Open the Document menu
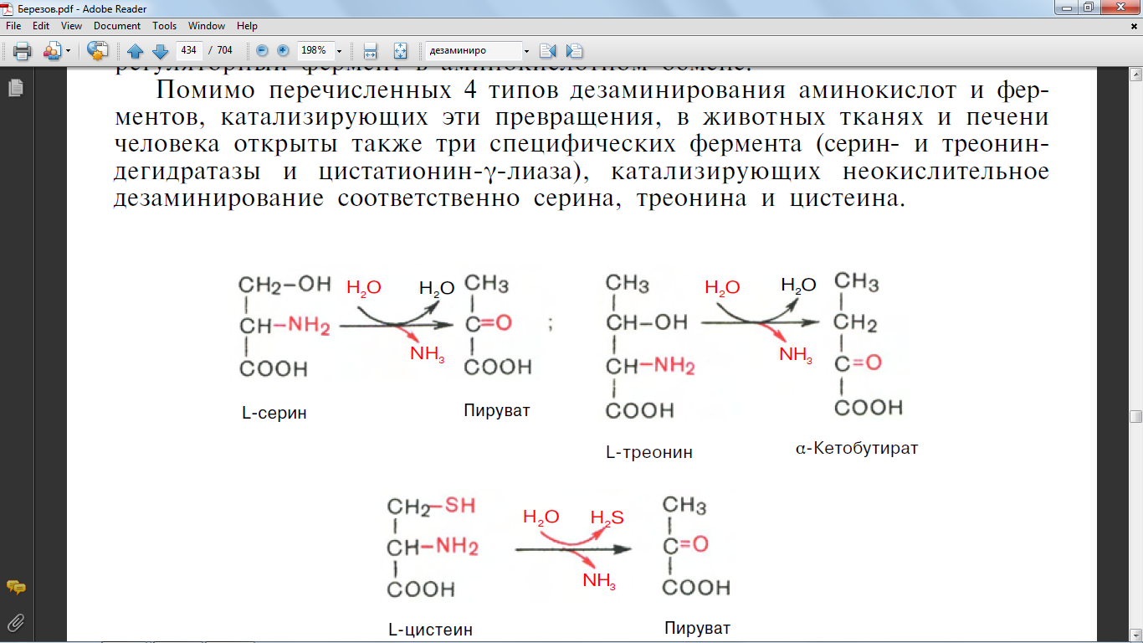Viewport: 1143px width, 643px height. [x=117, y=26]
